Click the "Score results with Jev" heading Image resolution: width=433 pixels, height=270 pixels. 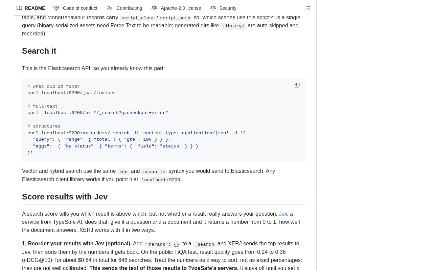point(65,197)
